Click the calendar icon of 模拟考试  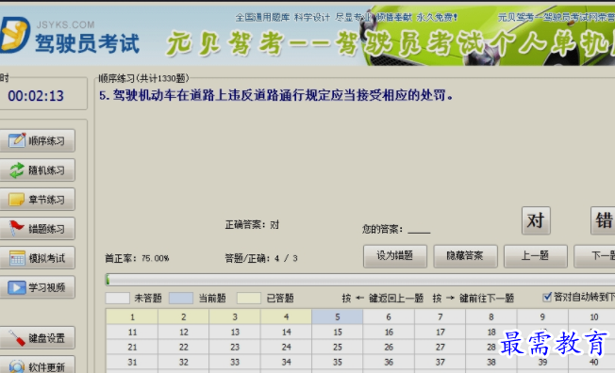click(17, 258)
